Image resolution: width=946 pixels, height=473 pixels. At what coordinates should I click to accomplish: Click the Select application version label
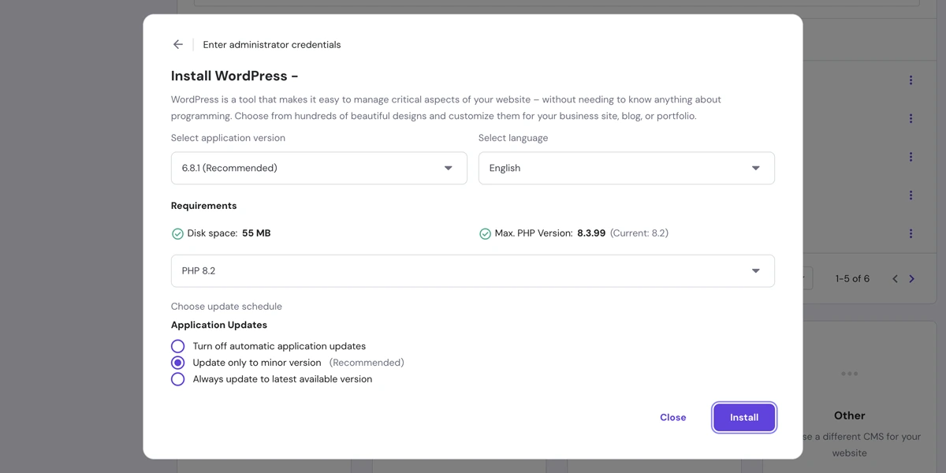[228, 138]
